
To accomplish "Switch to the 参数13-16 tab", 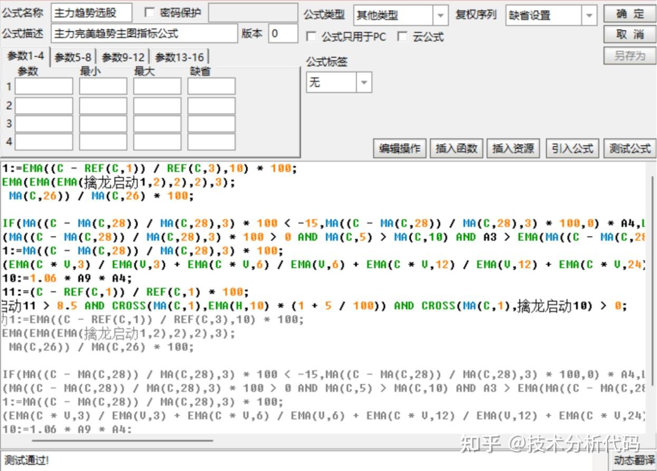I will (179, 57).
